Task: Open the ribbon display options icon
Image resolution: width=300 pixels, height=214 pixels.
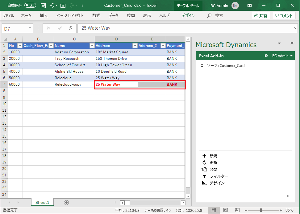Action: tap(249, 5)
